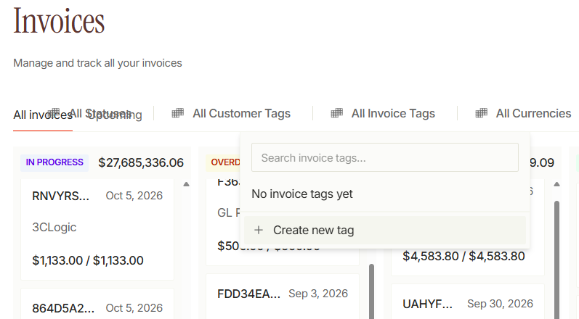
Task: Open invoice card UAHYF...
Action: tap(467, 302)
